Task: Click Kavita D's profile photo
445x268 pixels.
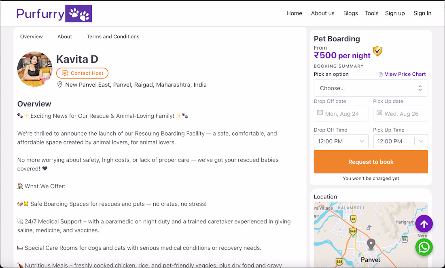Action: click(x=35, y=69)
